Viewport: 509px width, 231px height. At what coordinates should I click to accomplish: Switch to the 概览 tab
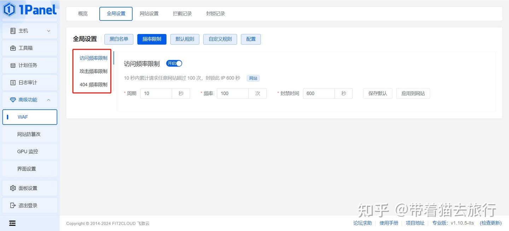[83, 13]
